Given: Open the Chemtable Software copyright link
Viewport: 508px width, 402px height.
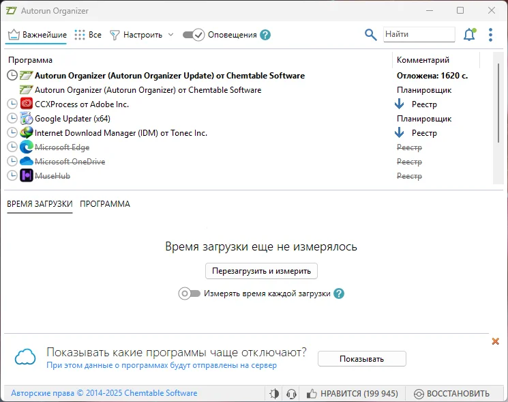Looking at the screenshot, I should pos(104,393).
